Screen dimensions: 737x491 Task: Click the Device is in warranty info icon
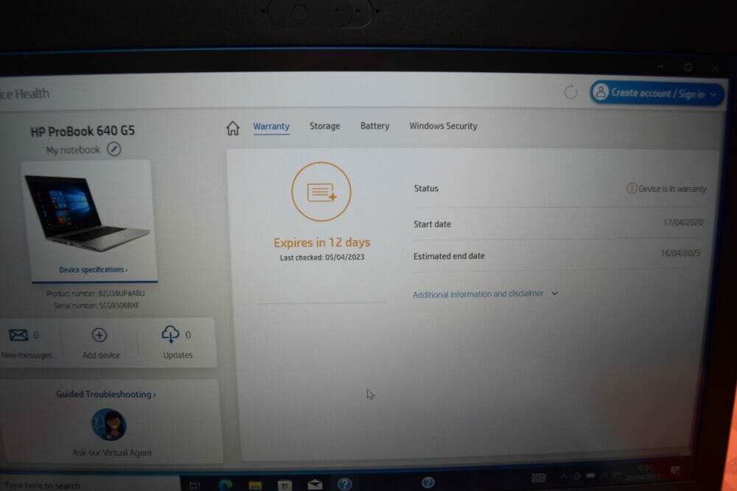(632, 188)
